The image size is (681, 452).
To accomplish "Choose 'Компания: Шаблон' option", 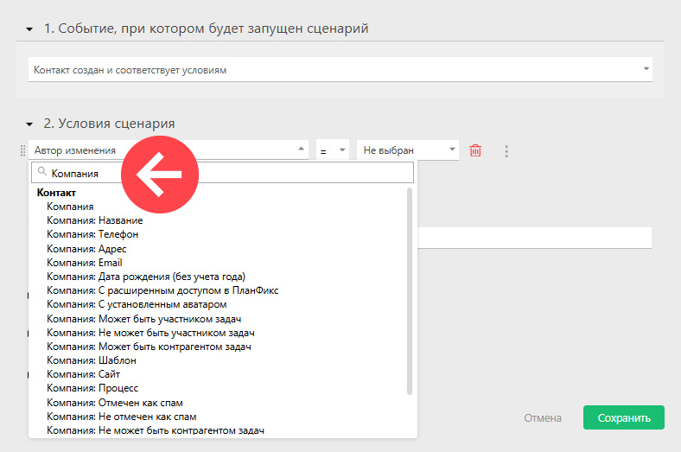I will [92, 360].
